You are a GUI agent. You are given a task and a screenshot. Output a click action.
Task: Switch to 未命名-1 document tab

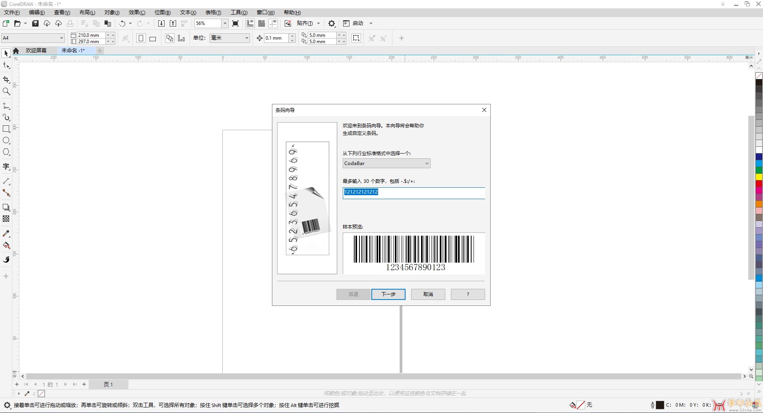click(x=73, y=50)
